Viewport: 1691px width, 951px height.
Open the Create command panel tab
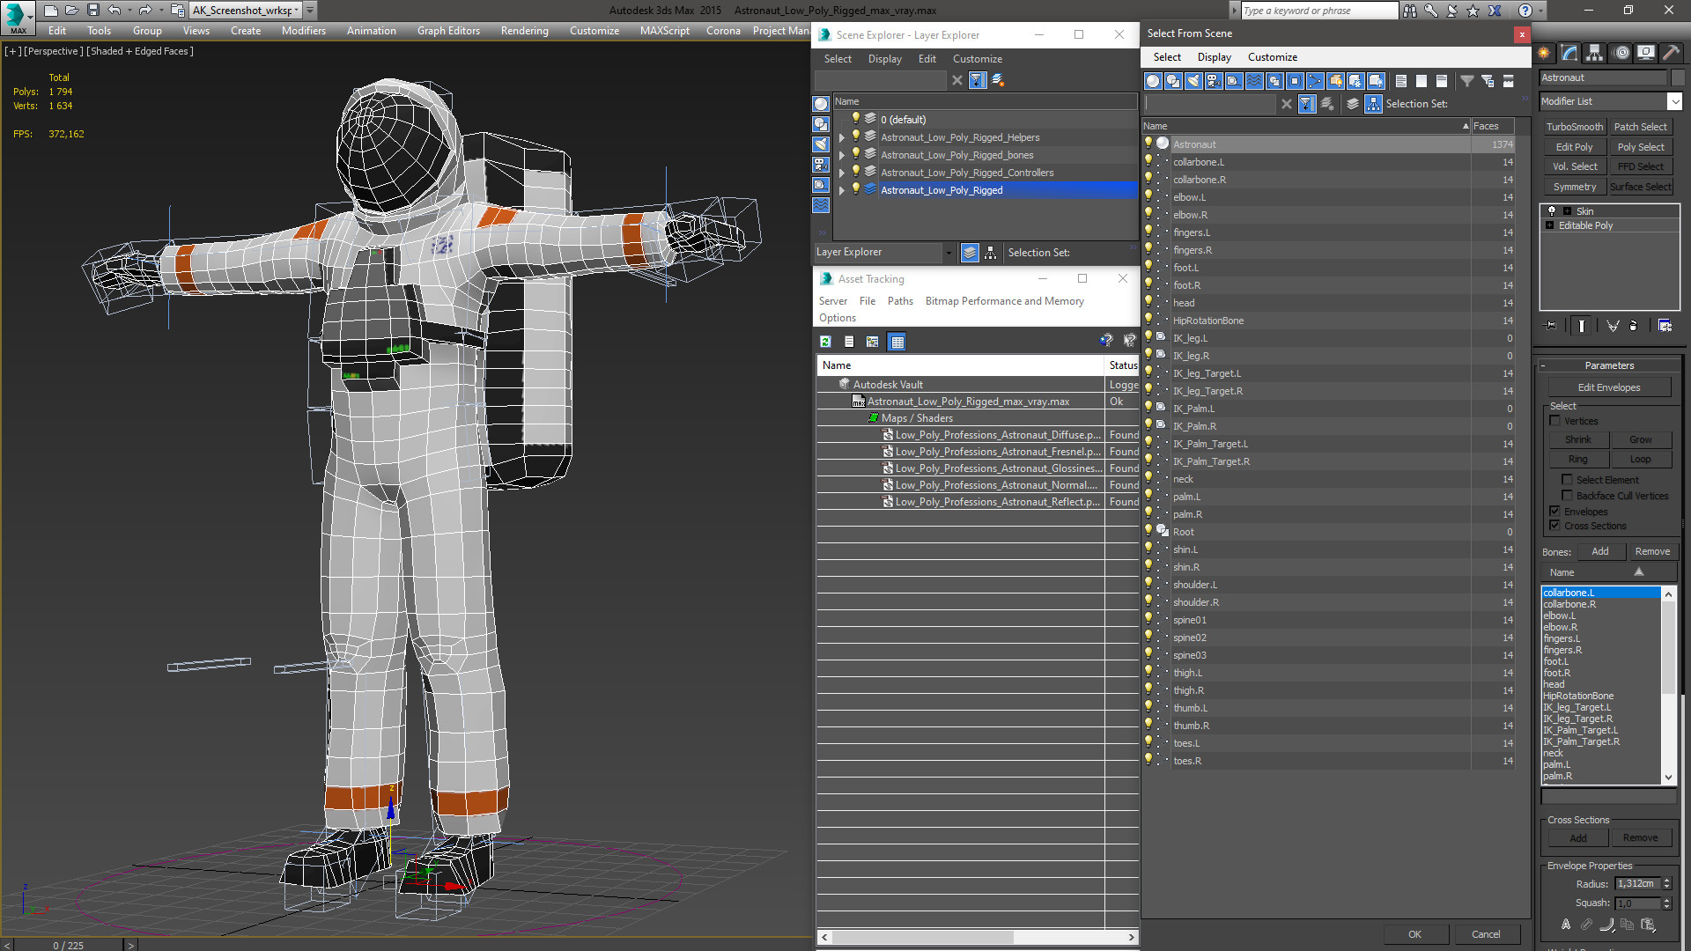1544,54
